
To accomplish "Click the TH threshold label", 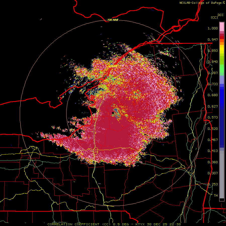I will [x=216, y=196].
